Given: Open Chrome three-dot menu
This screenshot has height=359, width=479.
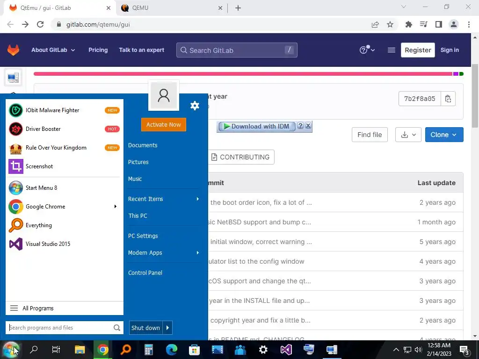Looking at the screenshot, I should [x=469, y=24].
